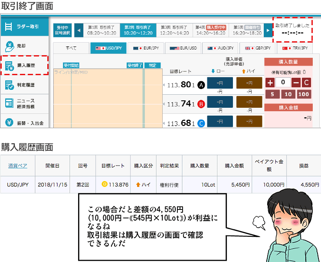Open 購入履歴 in the sidebar
Screen dimensions: 321x262
(x=24, y=65)
